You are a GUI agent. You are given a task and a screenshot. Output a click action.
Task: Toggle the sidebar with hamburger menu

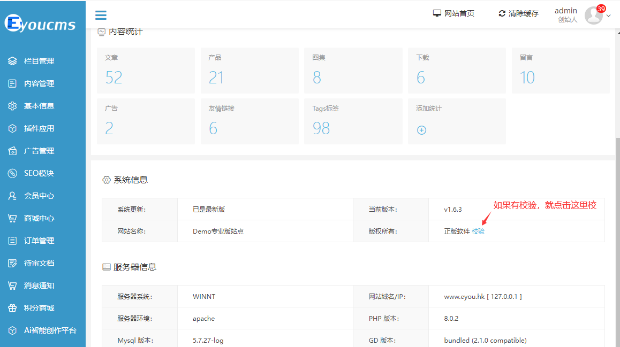(101, 15)
